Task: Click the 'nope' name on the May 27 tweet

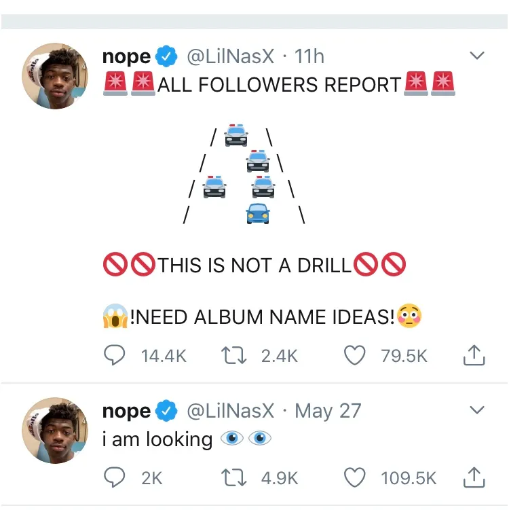Action: (x=126, y=411)
